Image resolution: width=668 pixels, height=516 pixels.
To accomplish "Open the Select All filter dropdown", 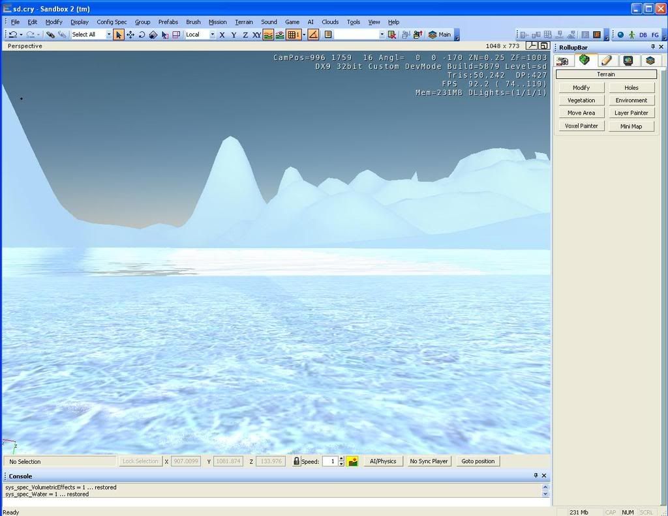I will (108, 35).
